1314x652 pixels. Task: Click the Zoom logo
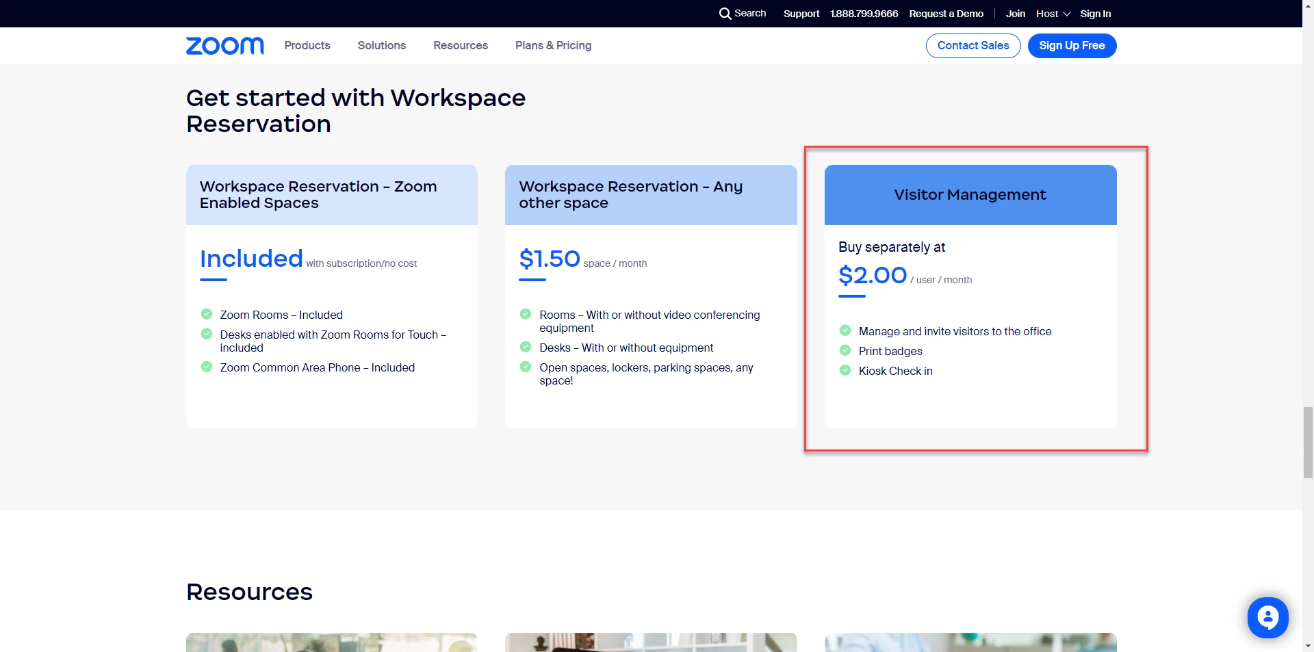224,46
